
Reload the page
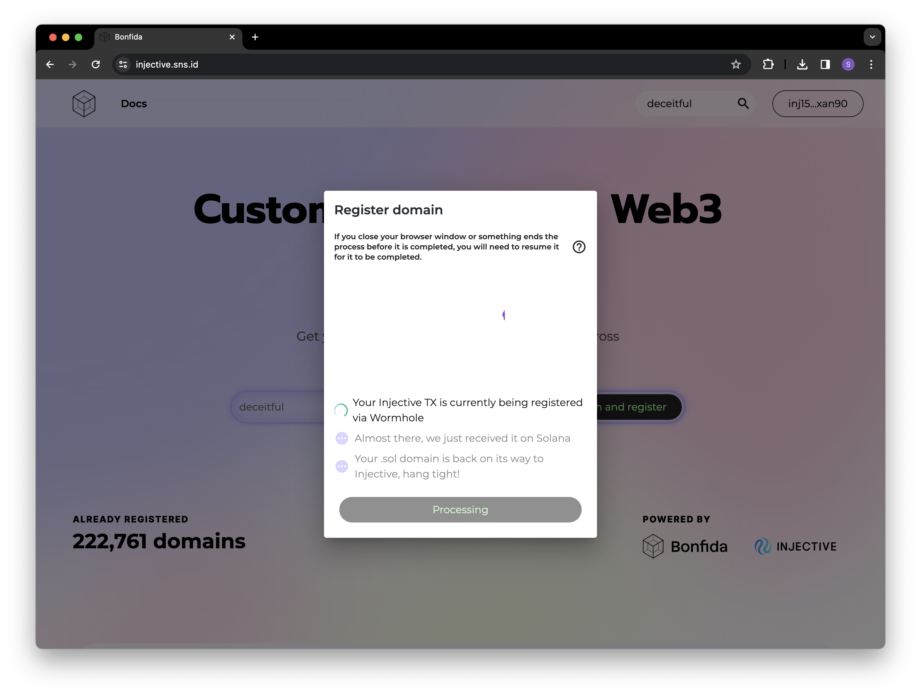click(x=96, y=64)
